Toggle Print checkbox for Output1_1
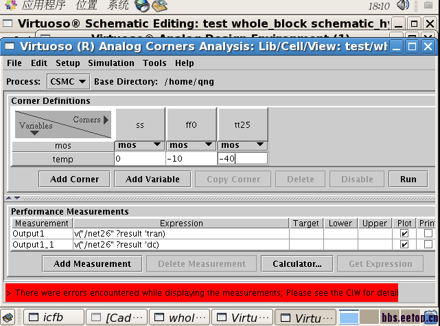Screen dimensions: 440x326 428,244
